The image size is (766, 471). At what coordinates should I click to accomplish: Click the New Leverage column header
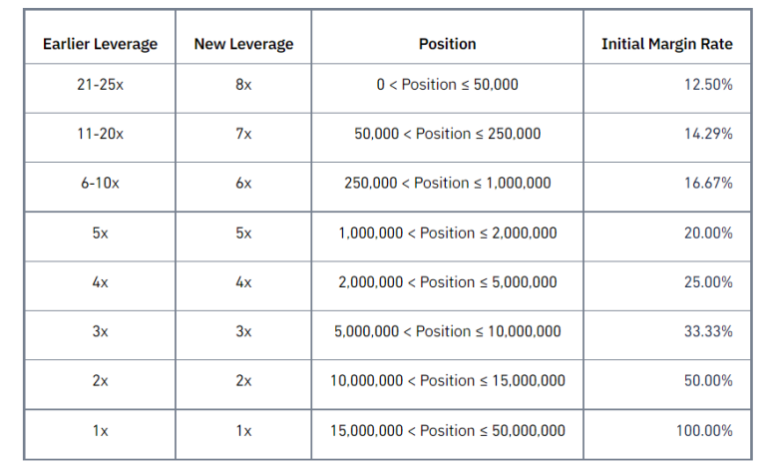point(243,44)
